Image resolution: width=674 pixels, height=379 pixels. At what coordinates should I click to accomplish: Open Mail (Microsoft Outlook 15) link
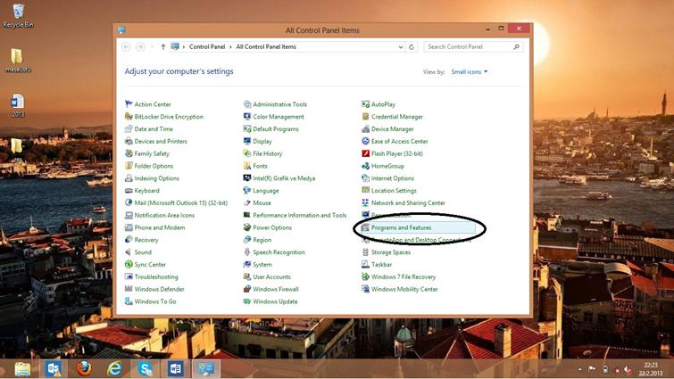[x=181, y=202]
